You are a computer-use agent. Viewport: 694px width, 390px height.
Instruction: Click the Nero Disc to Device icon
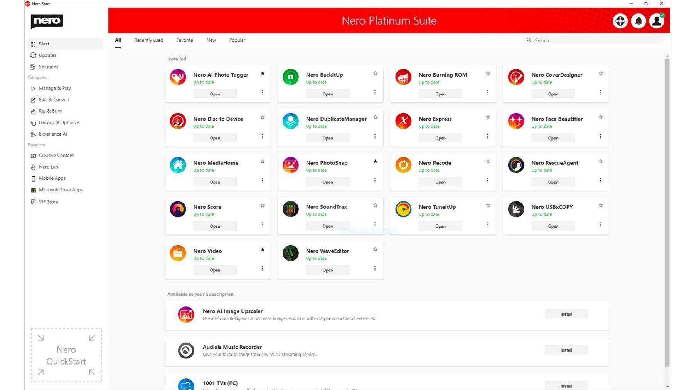click(178, 121)
